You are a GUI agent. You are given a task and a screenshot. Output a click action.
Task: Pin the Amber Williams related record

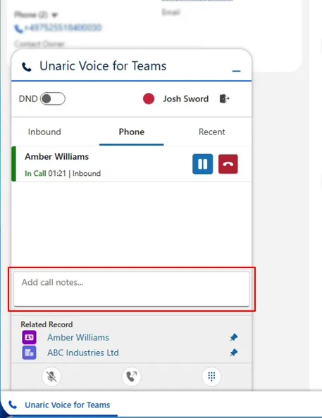[234, 337]
